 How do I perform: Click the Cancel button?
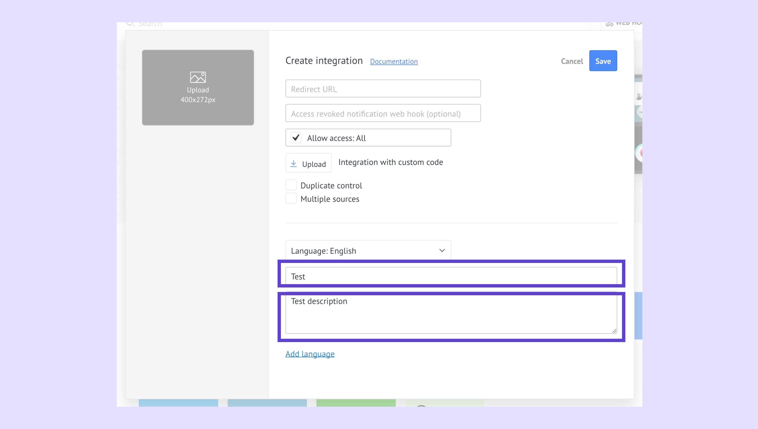coord(572,61)
